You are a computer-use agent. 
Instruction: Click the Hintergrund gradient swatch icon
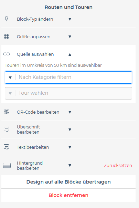[x=7, y=165]
